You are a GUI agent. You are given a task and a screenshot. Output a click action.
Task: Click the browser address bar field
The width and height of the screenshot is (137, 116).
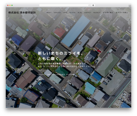65,5
